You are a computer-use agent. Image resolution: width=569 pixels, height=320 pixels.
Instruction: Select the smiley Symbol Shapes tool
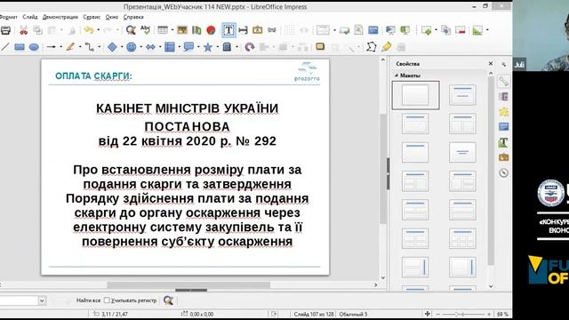point(132,47)
